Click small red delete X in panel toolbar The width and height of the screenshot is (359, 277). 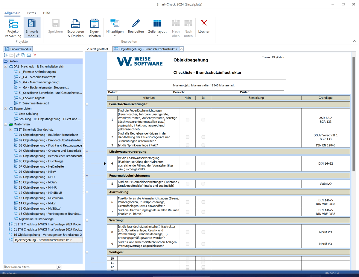[x=35, y=55]
